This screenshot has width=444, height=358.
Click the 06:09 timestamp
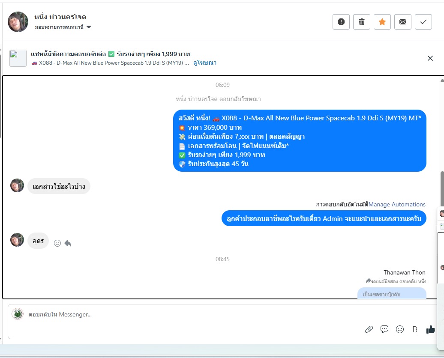point(222,85)
